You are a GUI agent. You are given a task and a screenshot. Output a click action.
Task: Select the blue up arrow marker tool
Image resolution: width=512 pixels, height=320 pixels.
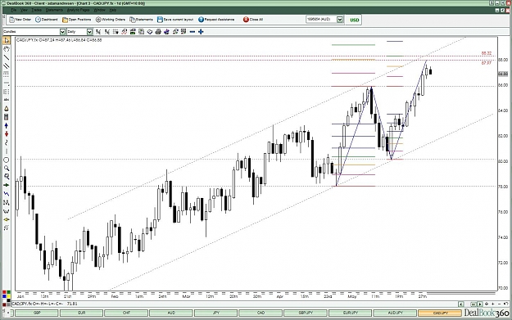7,125
